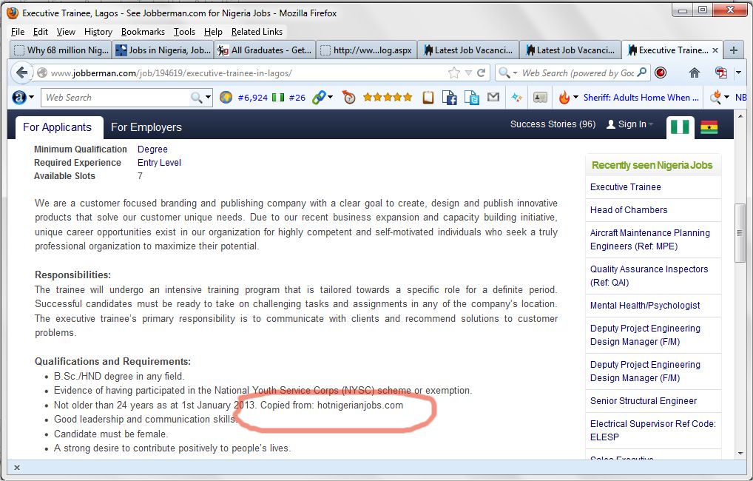The width and height of the screenshot is (753, 481).
Task: Open the Related Links menu
Action: click(x=257, y=32)
